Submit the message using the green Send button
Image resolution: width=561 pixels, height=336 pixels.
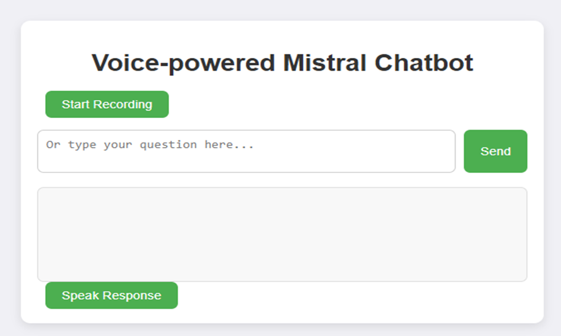click(496, 151)
